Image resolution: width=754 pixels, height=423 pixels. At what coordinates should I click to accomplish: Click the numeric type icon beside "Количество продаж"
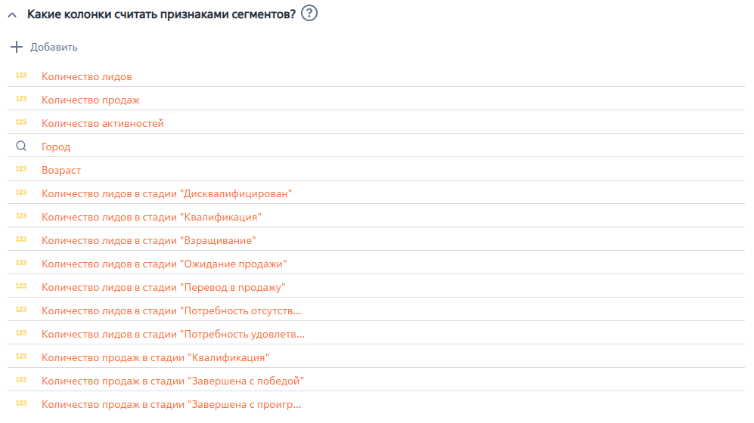tap(21, 99)
